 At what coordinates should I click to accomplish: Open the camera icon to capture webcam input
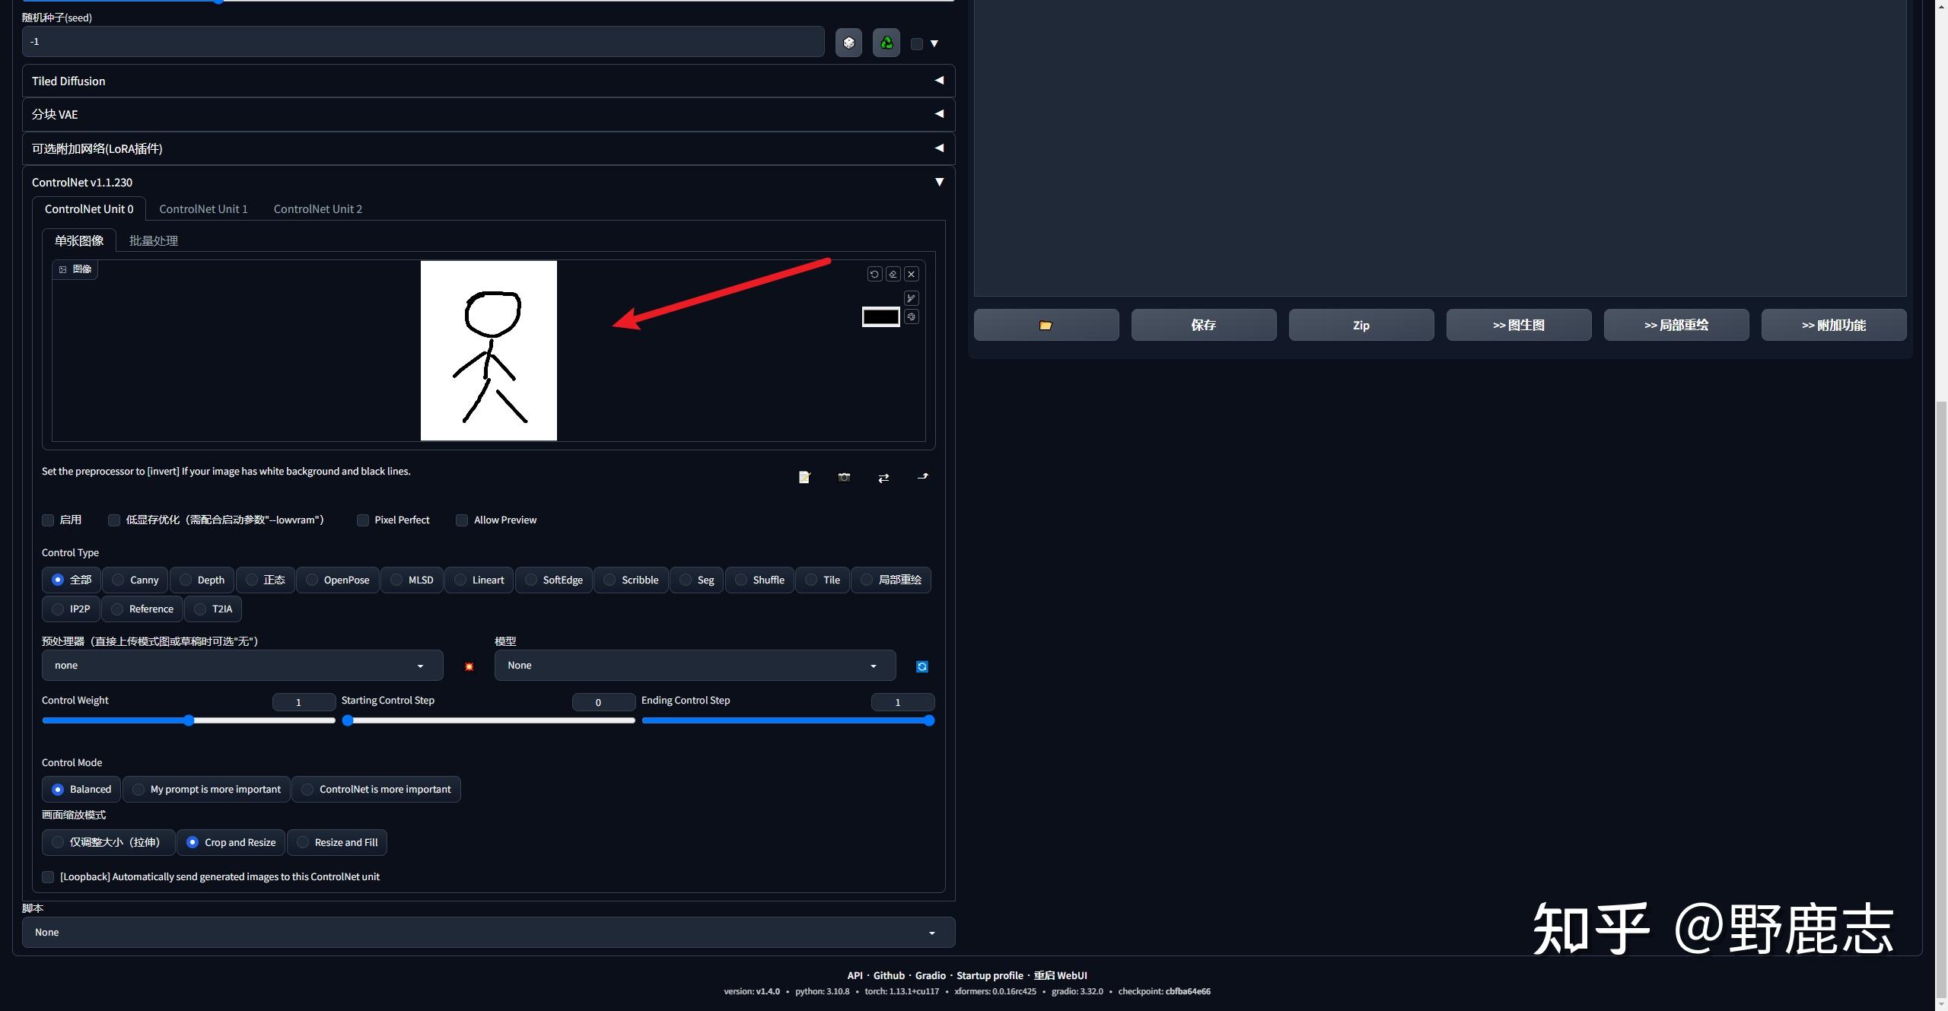click(843, 477)
